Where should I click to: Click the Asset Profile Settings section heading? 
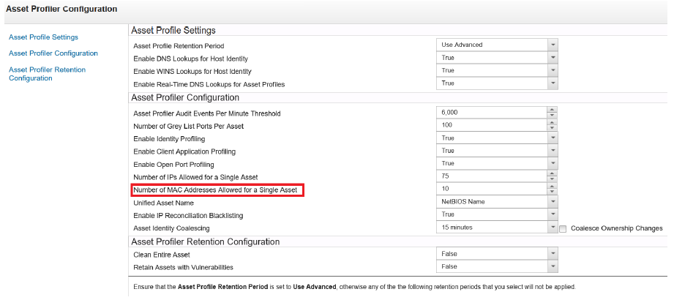tap(173, 31)
